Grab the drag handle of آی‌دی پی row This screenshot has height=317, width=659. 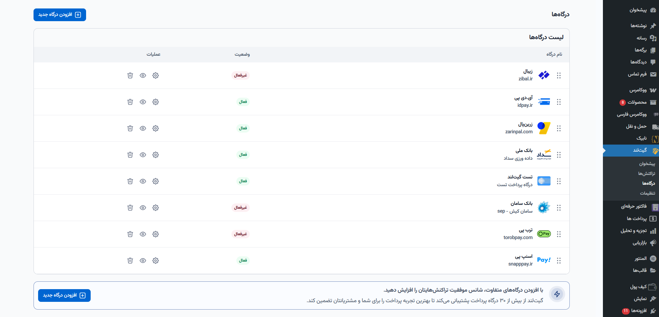[559, 102]
